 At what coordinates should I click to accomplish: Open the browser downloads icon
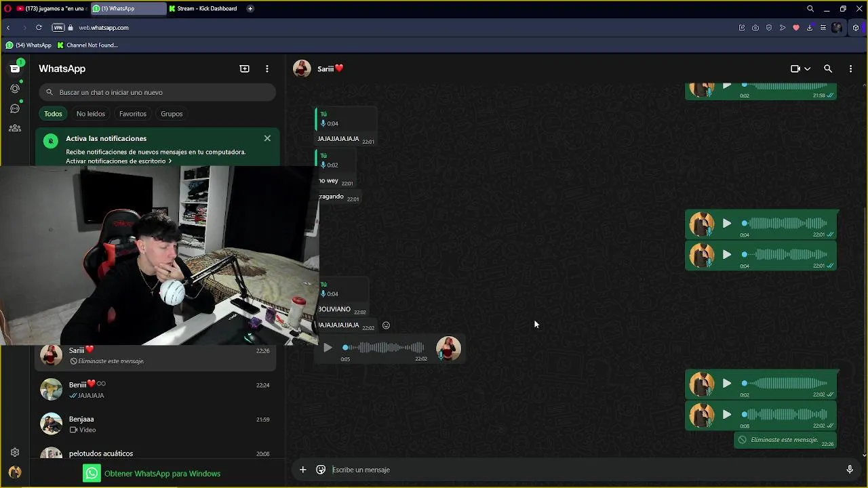click(810, 28)
